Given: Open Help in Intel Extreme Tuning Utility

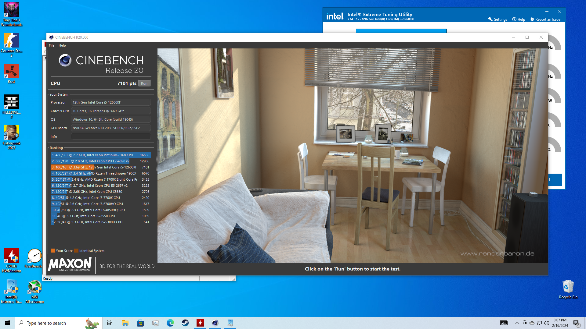Looking at the screenshot, I should pos(519,19).
